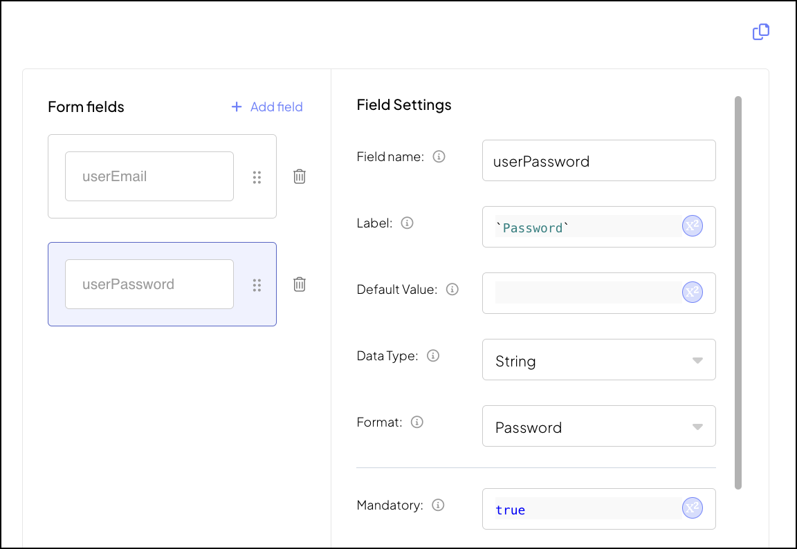797x549 pixels.
Task: Click the Field name input box
Action: 598,160
